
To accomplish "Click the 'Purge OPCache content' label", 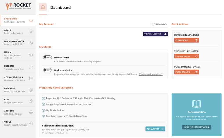I will (187, 67).
